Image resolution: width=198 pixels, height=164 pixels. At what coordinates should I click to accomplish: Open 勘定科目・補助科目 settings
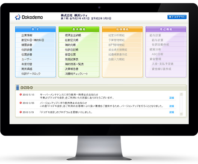click(33, 40)
